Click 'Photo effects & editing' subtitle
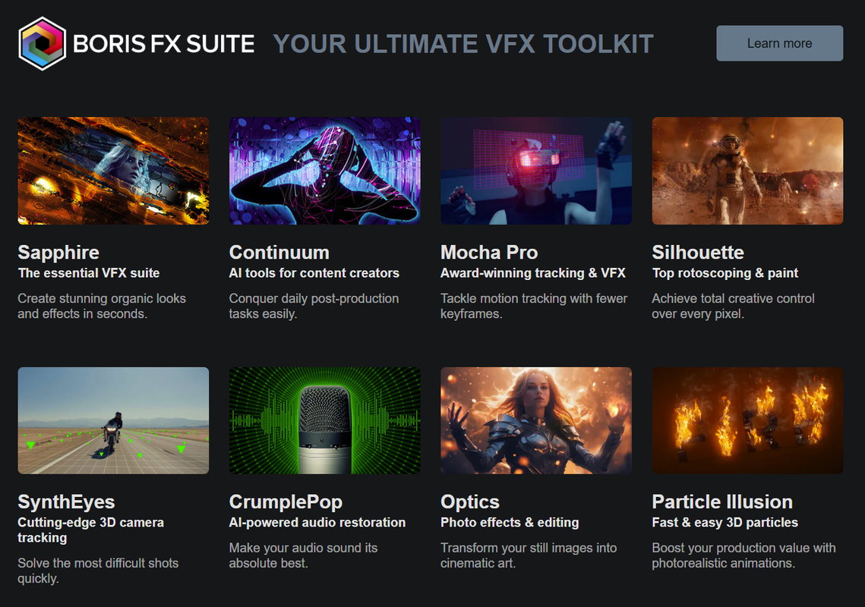 coord(510,523)
